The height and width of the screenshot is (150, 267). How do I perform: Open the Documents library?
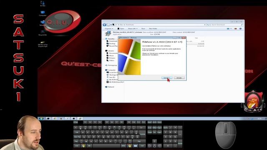(112, 53)
